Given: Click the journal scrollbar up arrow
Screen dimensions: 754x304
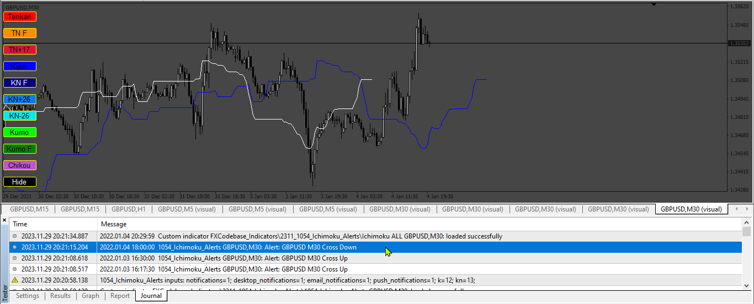Looking at the screenshot, I should [x=747, y=222].
